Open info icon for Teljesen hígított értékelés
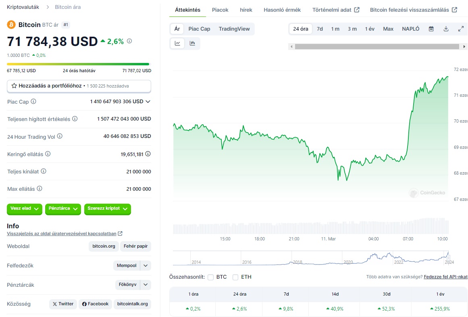This screenshot has width=468, height=317. click(75, 119)
